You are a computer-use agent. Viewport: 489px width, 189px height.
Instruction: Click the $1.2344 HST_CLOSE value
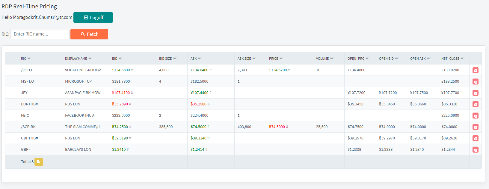click(448, 150)
